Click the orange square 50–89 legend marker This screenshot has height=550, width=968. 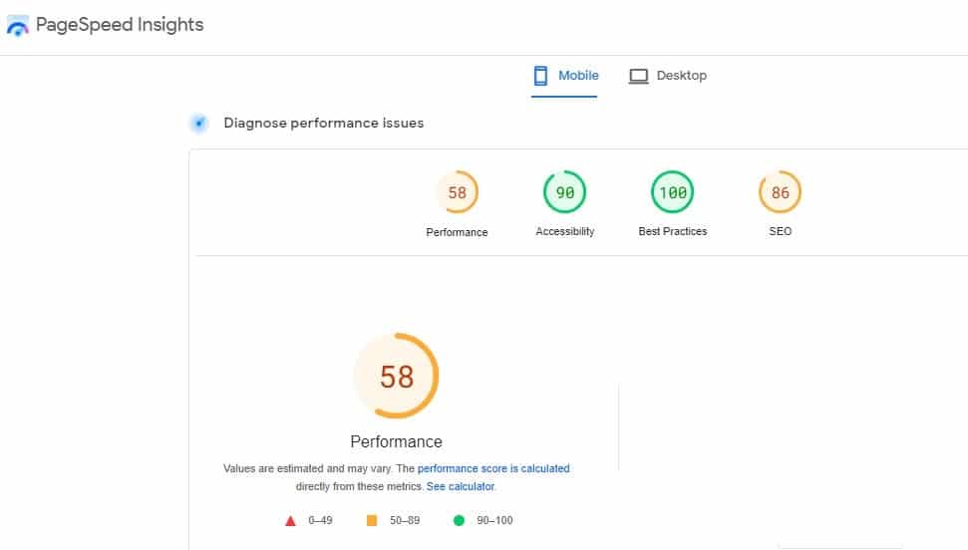[372, 520]
